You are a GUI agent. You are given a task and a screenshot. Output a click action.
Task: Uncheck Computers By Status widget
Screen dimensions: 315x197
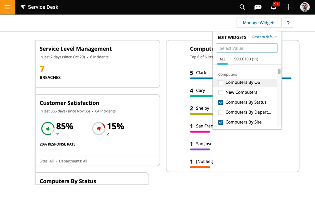pos(221,102)
